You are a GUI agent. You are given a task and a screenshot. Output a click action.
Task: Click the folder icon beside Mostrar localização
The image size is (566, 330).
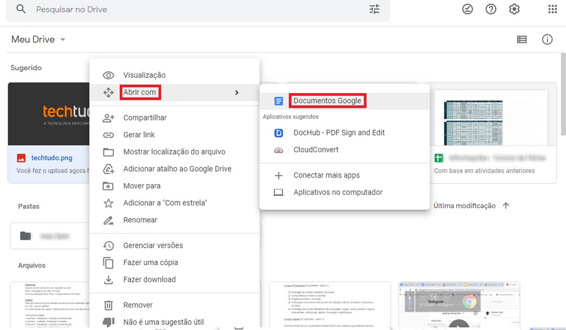[108, 152]
